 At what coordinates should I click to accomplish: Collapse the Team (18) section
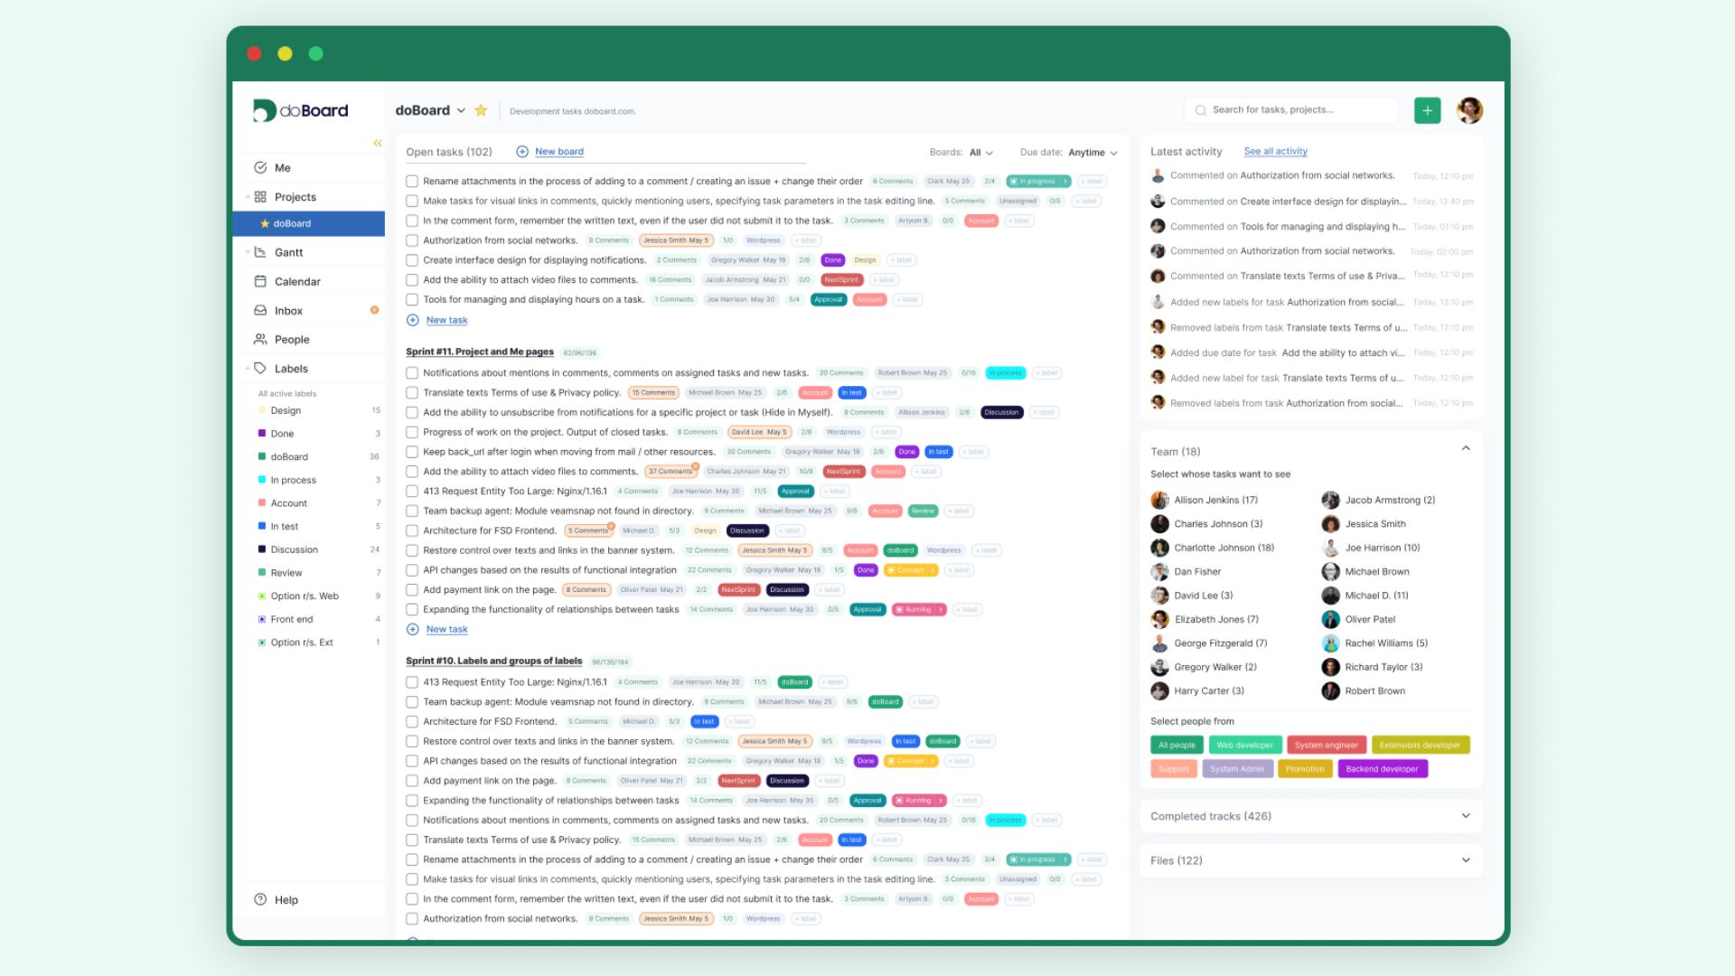point(1466,447)
